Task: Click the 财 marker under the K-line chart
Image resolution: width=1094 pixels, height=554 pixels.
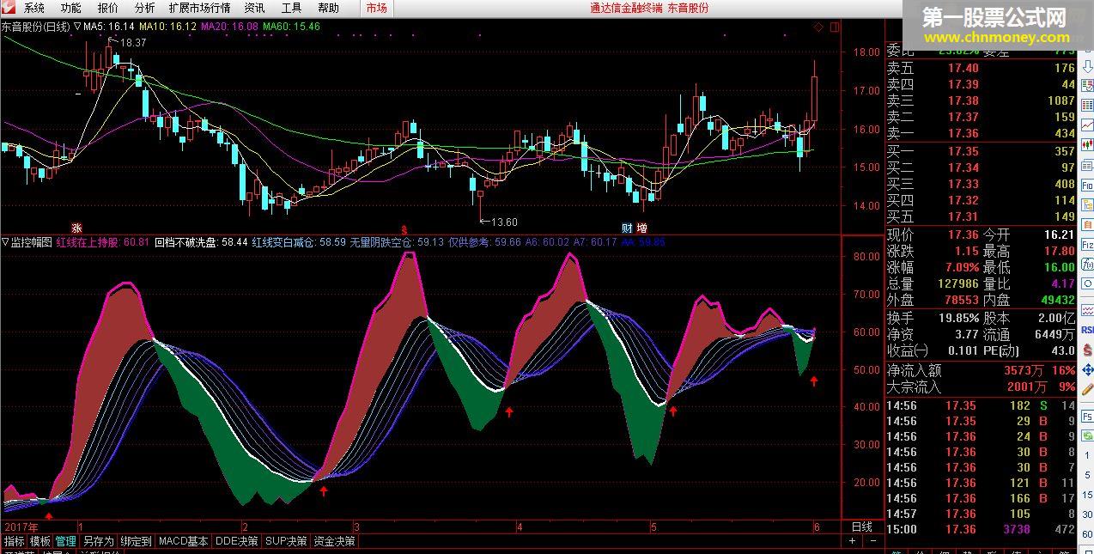Action: 628,228
